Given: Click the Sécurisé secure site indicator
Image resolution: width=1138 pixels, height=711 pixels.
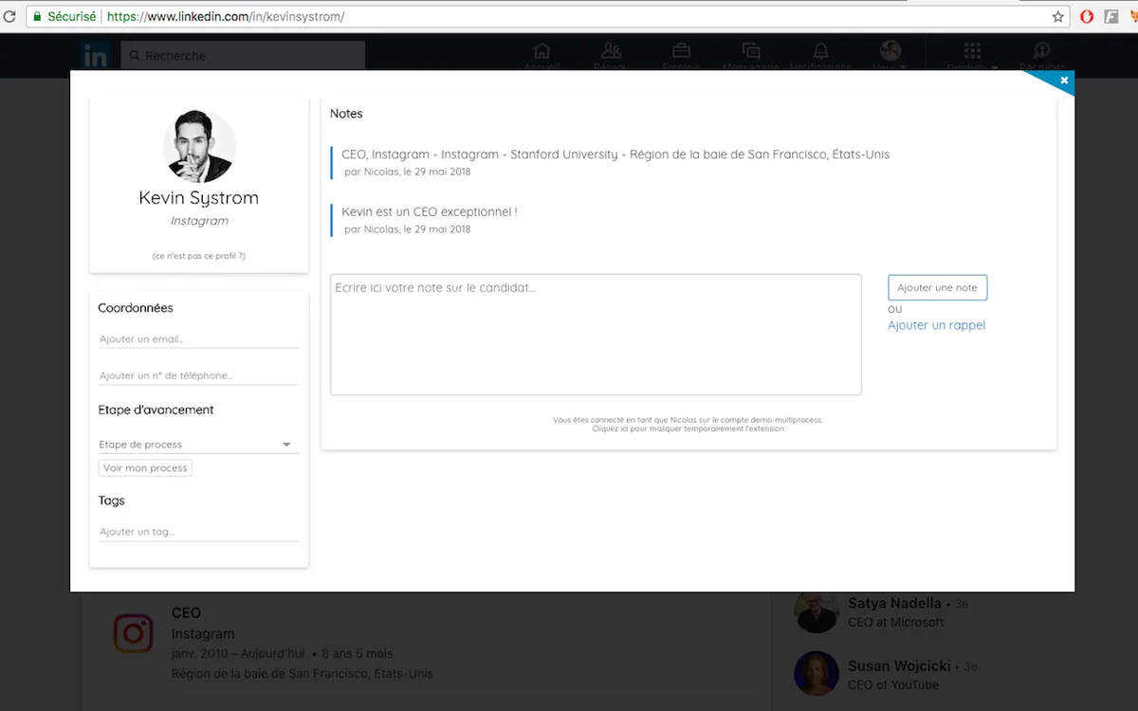Looking at the screenshot, I should coord(64,17).
